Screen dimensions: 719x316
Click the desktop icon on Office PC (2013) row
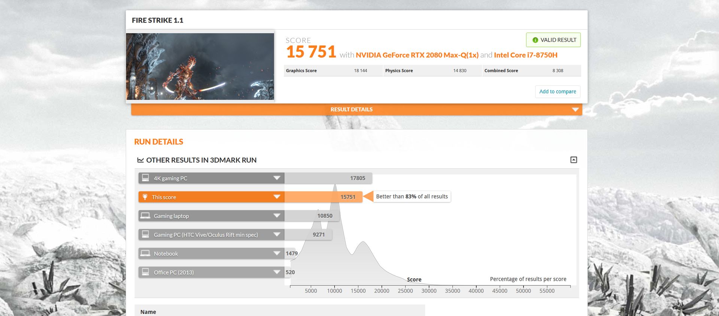(145, 272)
